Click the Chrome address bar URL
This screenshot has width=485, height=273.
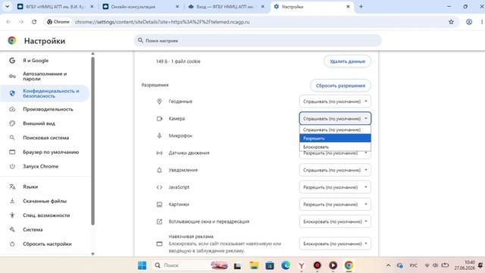(162, 22)
